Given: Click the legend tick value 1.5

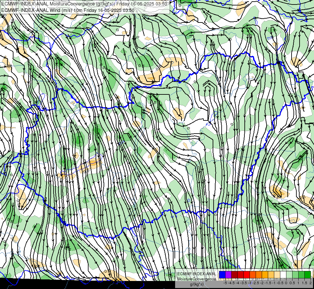Looking at the screenshot, I should [x=304, y=283].
